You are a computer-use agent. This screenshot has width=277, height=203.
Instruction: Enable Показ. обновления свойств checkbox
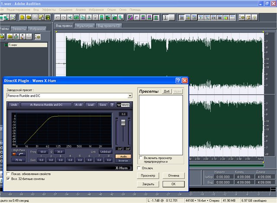tap(9, 174)
